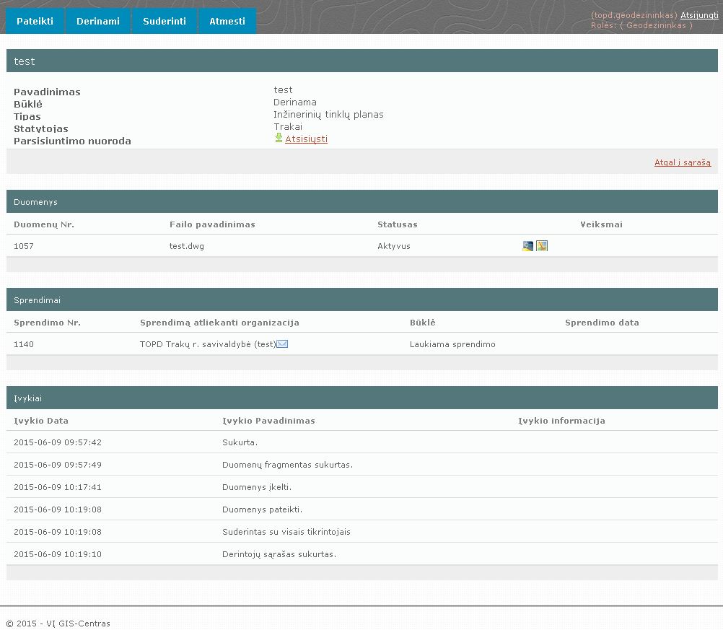This screenshot has height=630, width=723.
Task: Click the green download arrow icon
Action: (x=279, y=138)
